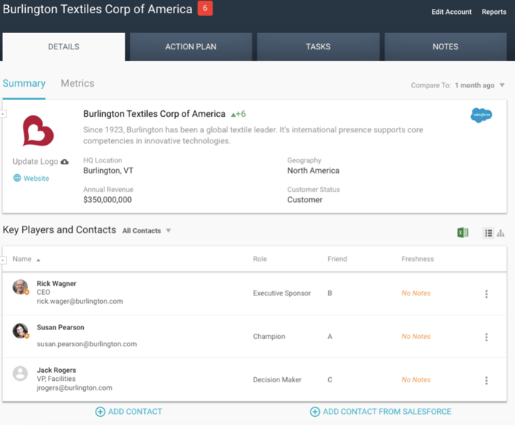Click Rick Wagner's profile photo
Viewport: 515px width, 425px height.
21,287
